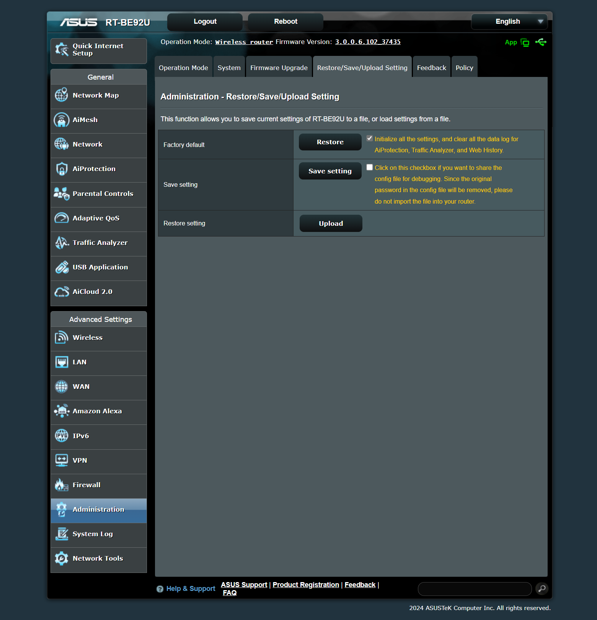Open Parental Controls people icon

click(x=62, y=194)
